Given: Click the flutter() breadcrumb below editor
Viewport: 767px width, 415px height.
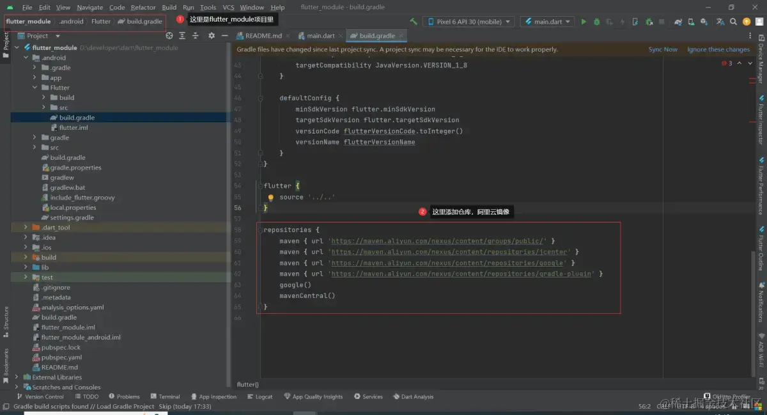Looking at the screenshot, I should pyautogui.click(x=247, y=384).
